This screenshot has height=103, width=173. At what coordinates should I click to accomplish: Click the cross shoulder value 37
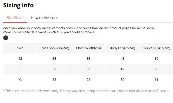(54, 69)
